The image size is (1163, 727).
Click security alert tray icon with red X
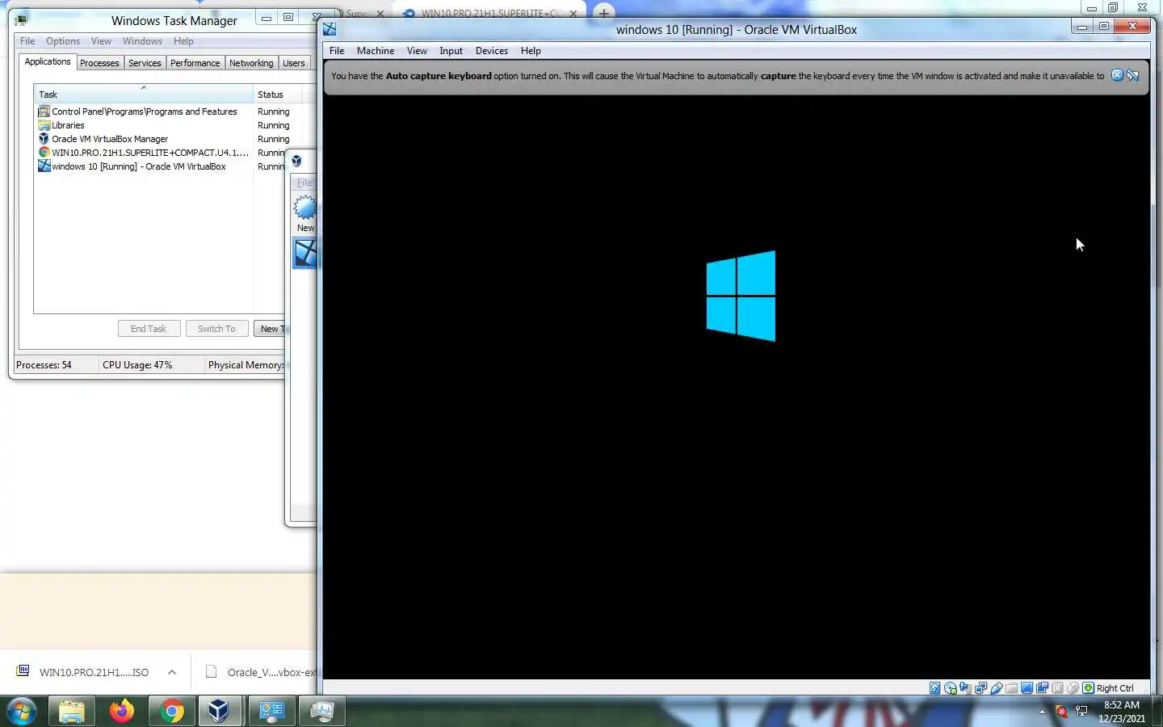1061,711
